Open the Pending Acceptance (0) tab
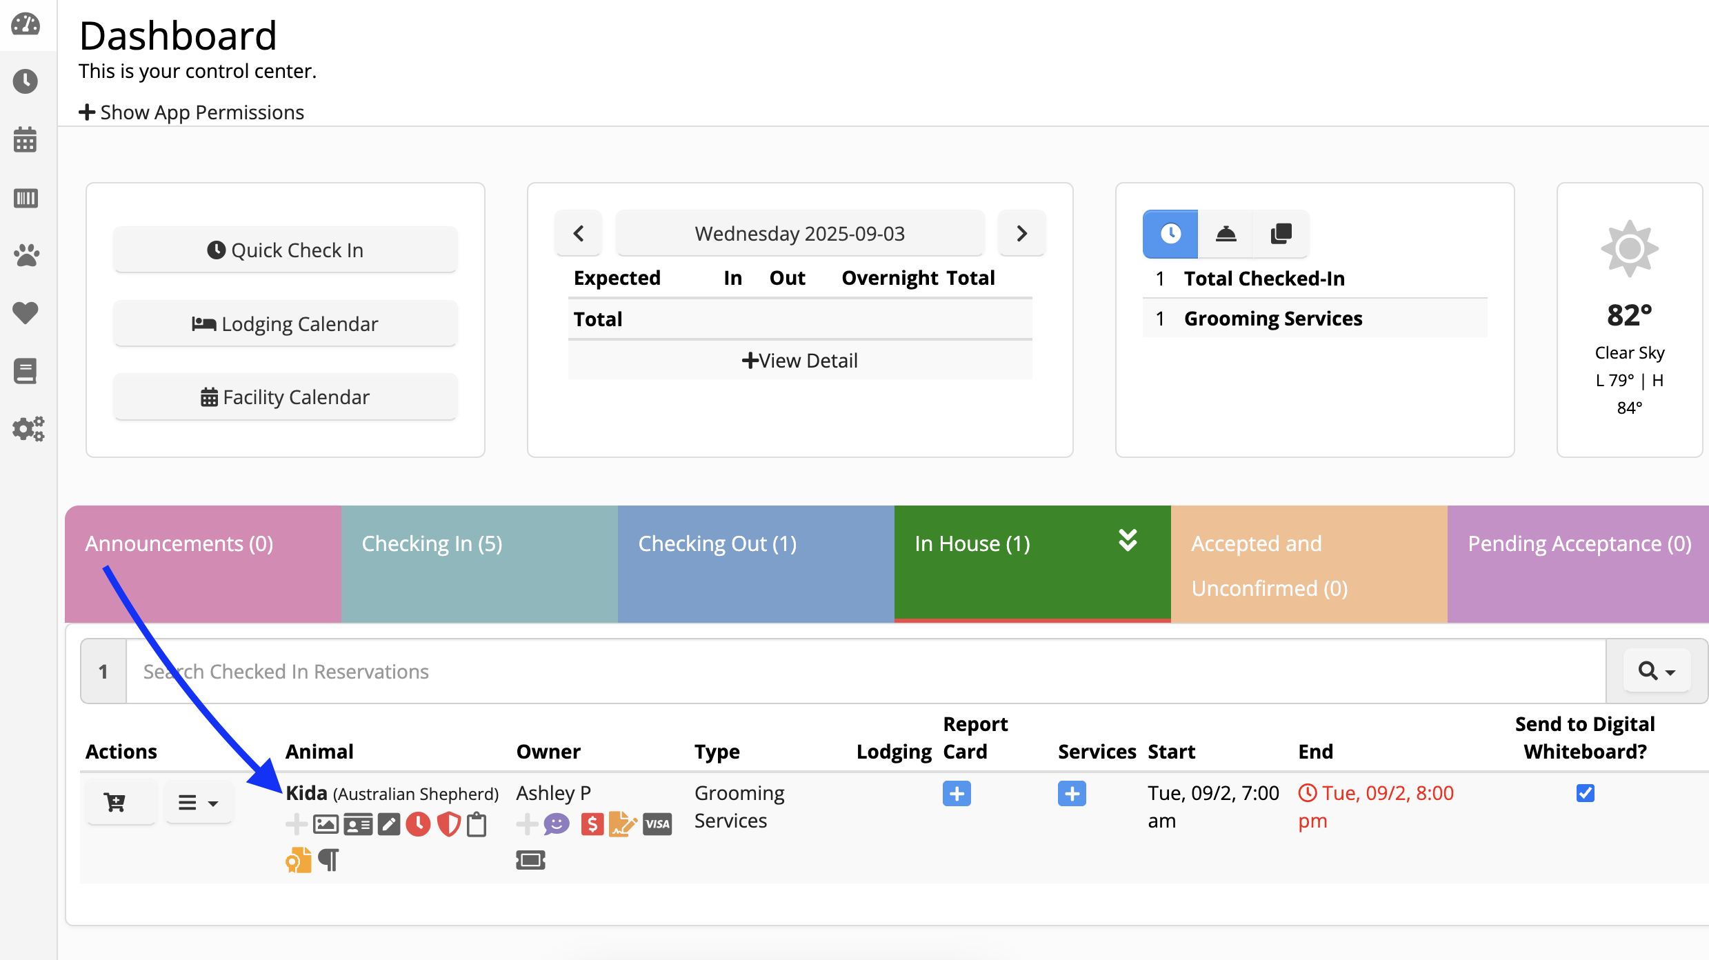The width and height of the screenshot is (1709, 960). click(1578, 563)
